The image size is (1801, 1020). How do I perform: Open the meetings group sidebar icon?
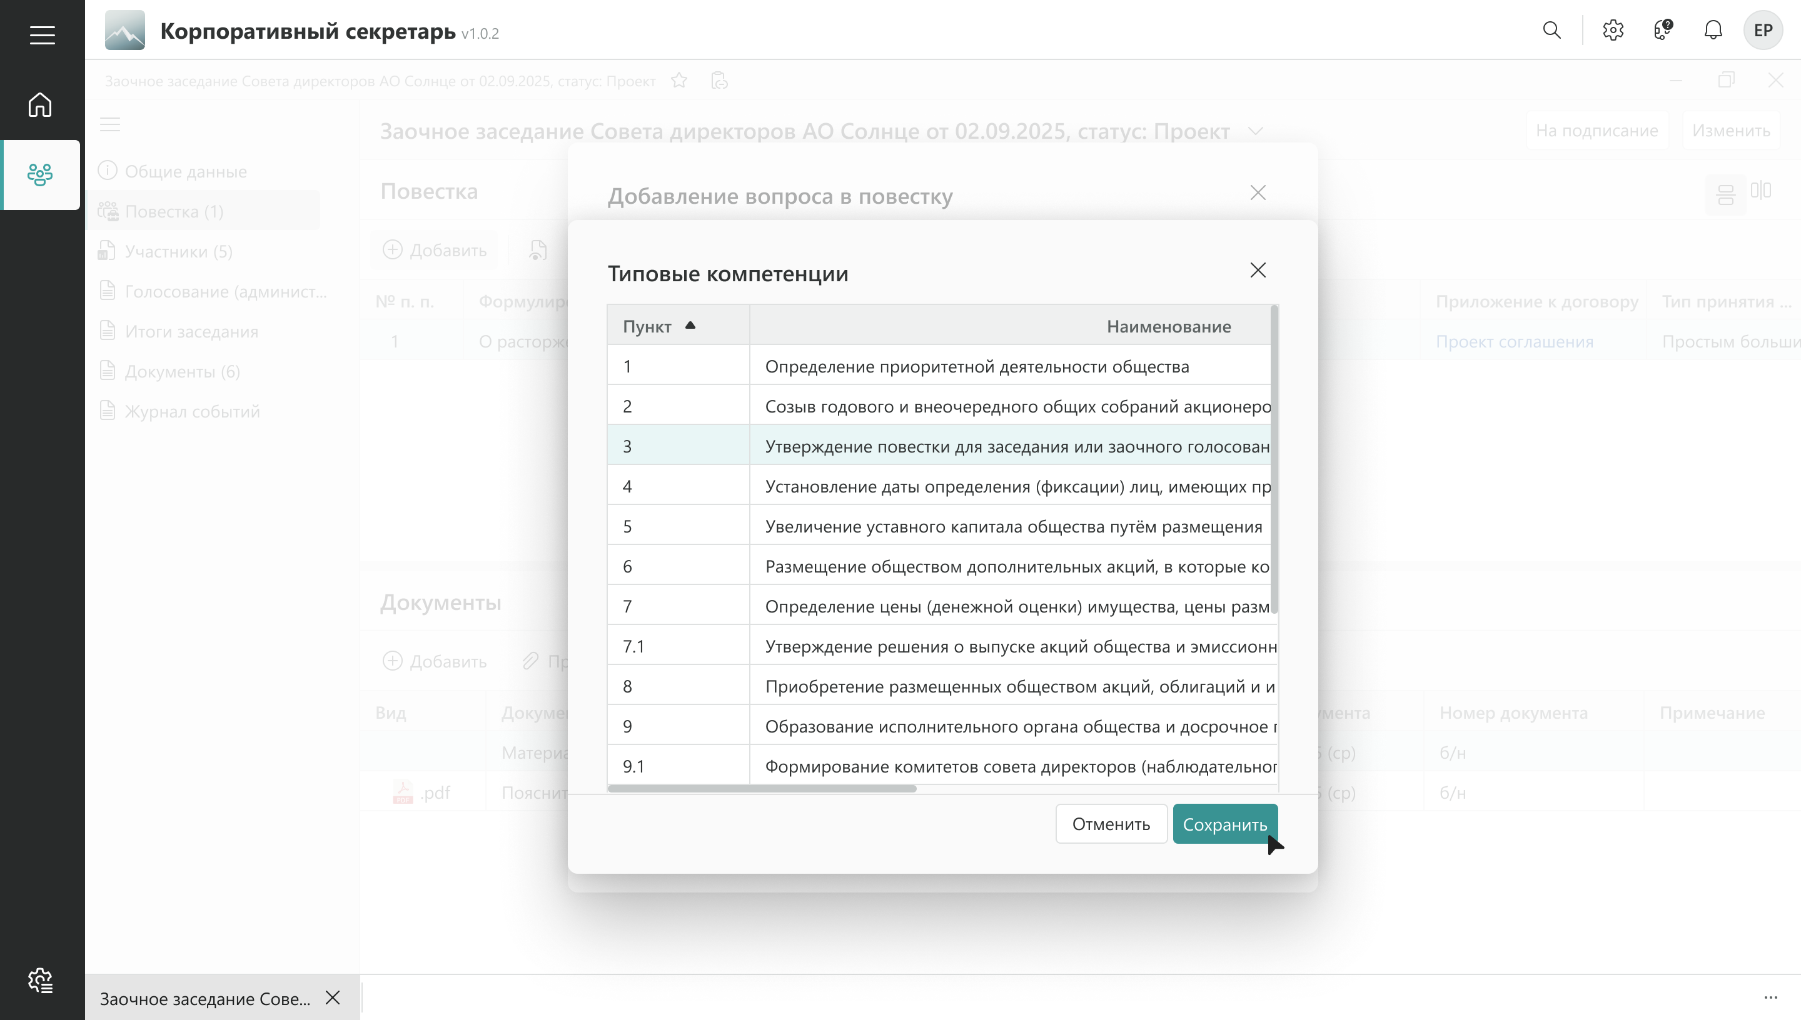coord(40,174)
